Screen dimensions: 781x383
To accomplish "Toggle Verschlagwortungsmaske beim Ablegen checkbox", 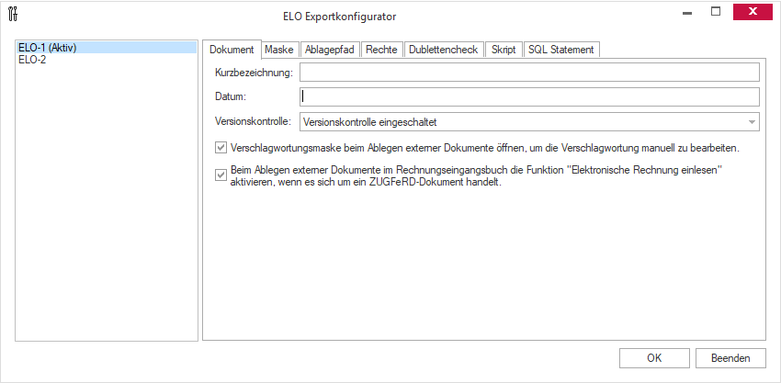I will pos(221,148).
